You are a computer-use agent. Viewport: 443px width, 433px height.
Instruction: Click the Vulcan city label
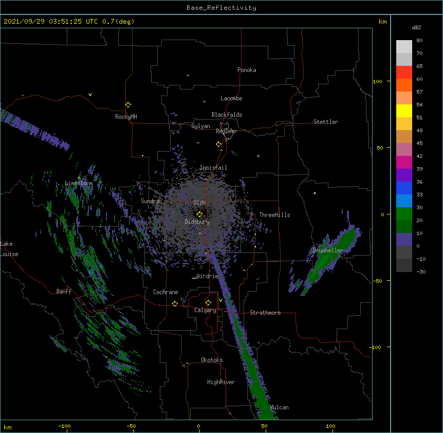(x=279, y=407)
